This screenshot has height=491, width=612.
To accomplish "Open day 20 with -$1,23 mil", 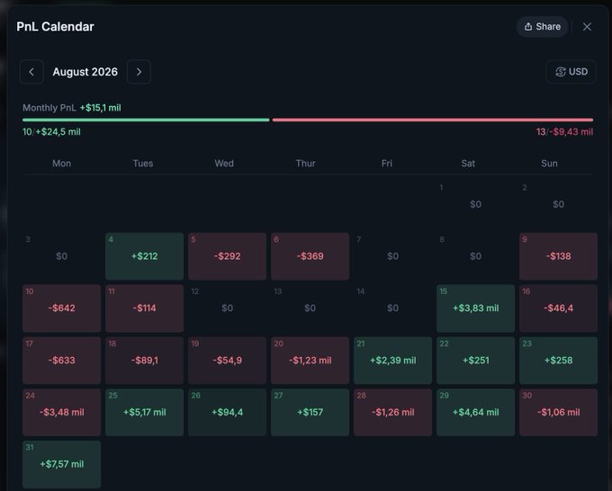I will (x=310, y=361).
